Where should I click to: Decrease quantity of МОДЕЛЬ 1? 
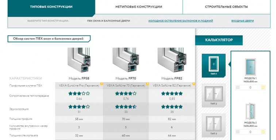(238, 87)
